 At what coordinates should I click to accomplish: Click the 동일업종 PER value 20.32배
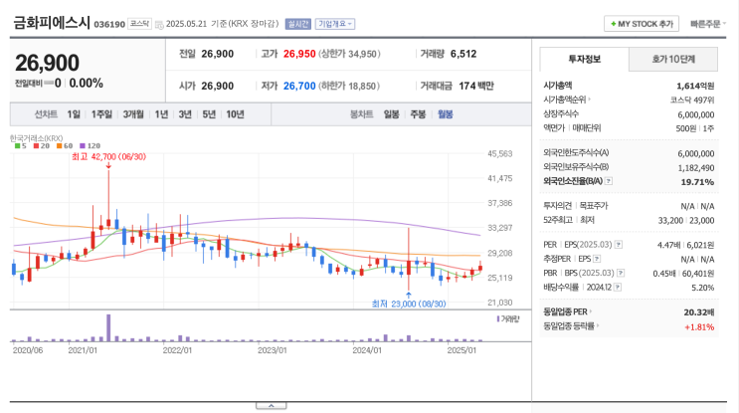pos(699,312)
